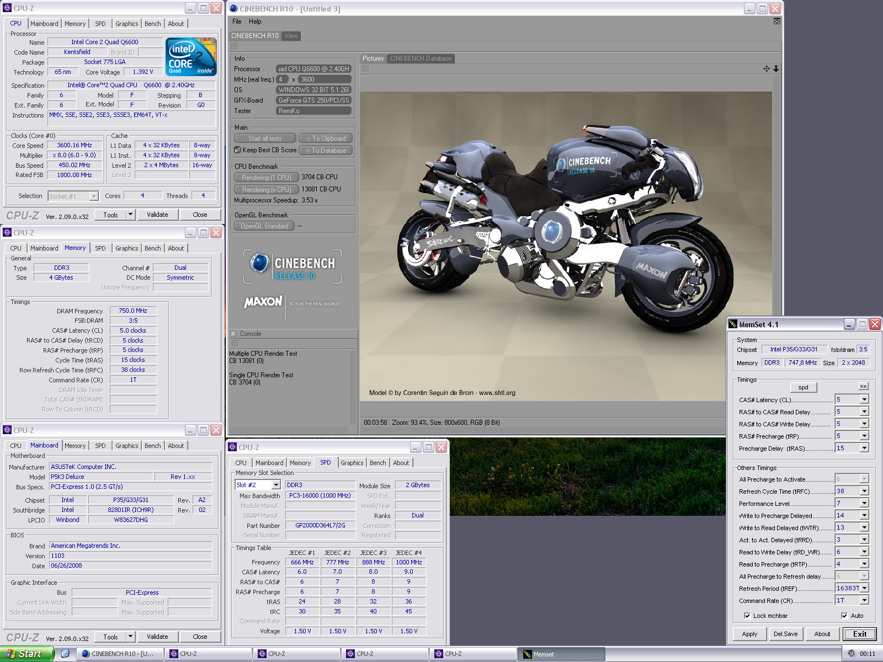883x662 pixels.
Task: Click the Rendering (x CPU) button
Action: coord(266,189)
